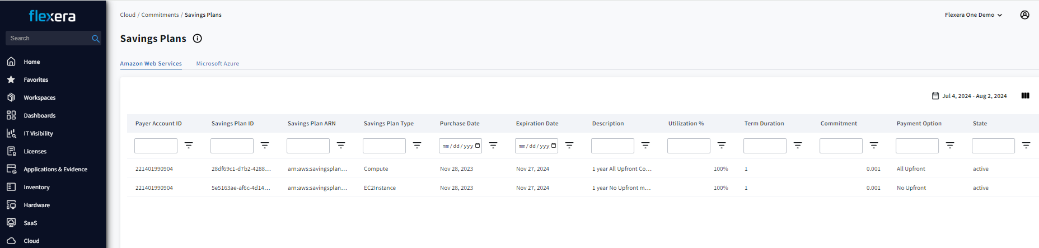The width and height of the screenshot is (1039, 248).
Task: Select Savings Plan ID 5e5163ae-af6c-4d14…
Action: coord(241,188)
